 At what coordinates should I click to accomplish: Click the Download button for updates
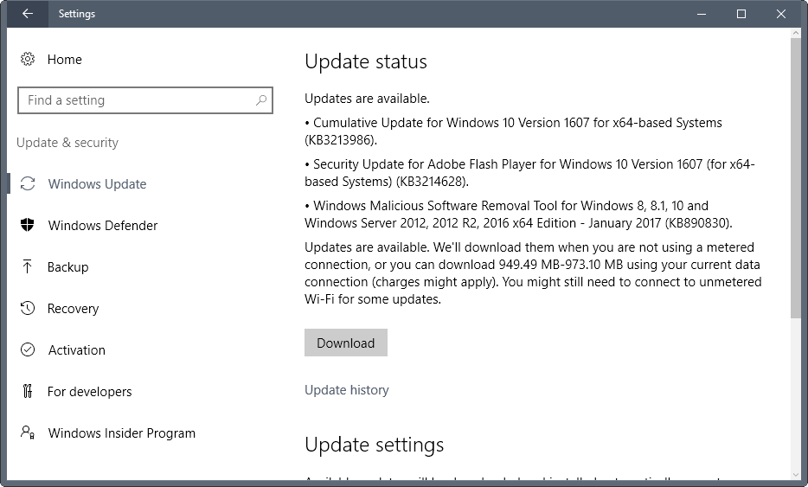click(346, 343)
